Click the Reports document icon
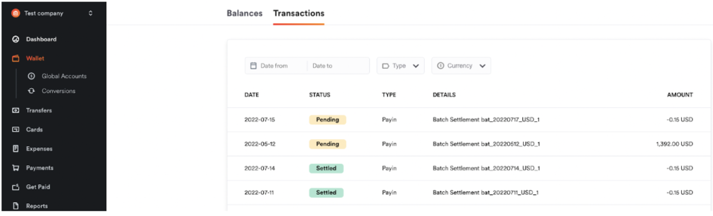This screenshot has height=216, width=713. [x=15, y=206]
